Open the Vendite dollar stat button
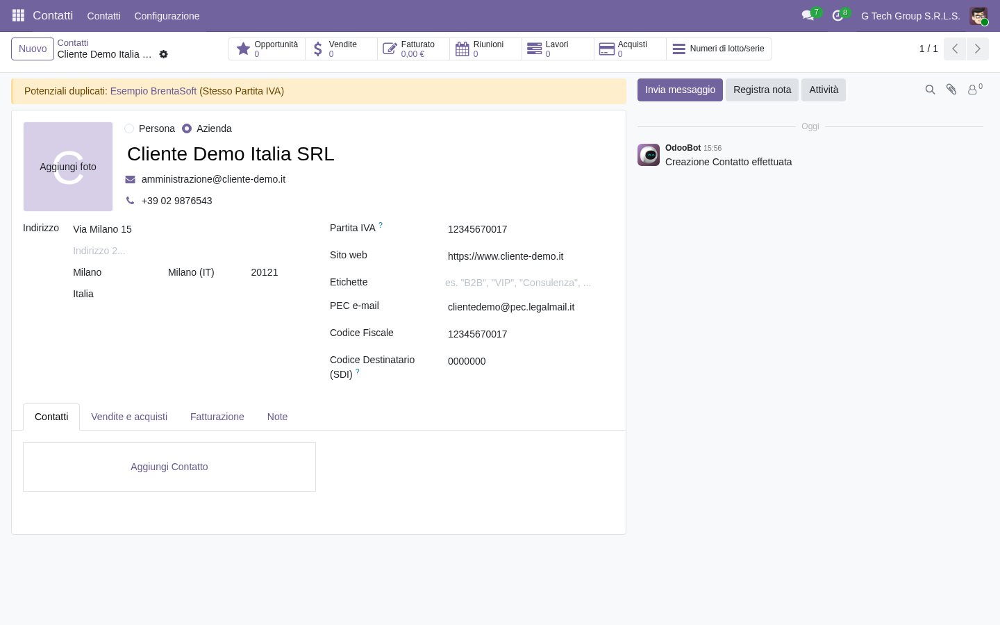This screenshot has width=1000, height=625. click(341, 49)
